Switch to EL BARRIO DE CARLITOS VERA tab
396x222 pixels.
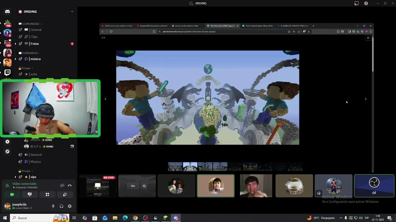(293, 26)
